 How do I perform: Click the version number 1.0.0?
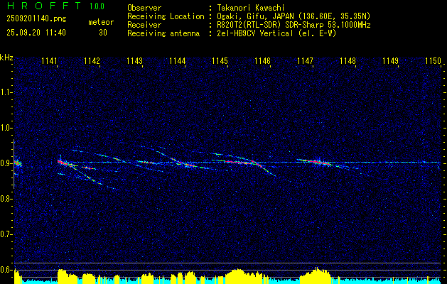coord(97,6)
